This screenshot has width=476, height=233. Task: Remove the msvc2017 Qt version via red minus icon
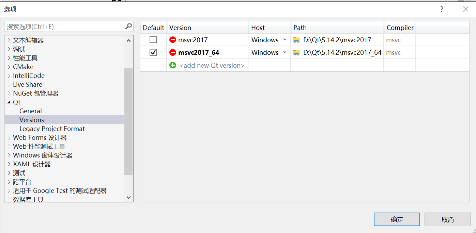[x=174, y=39]
